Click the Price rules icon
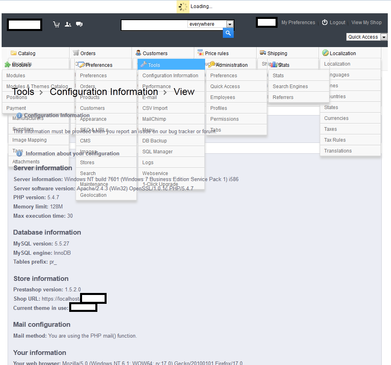The image size is (391, 365). pos(200,53)
